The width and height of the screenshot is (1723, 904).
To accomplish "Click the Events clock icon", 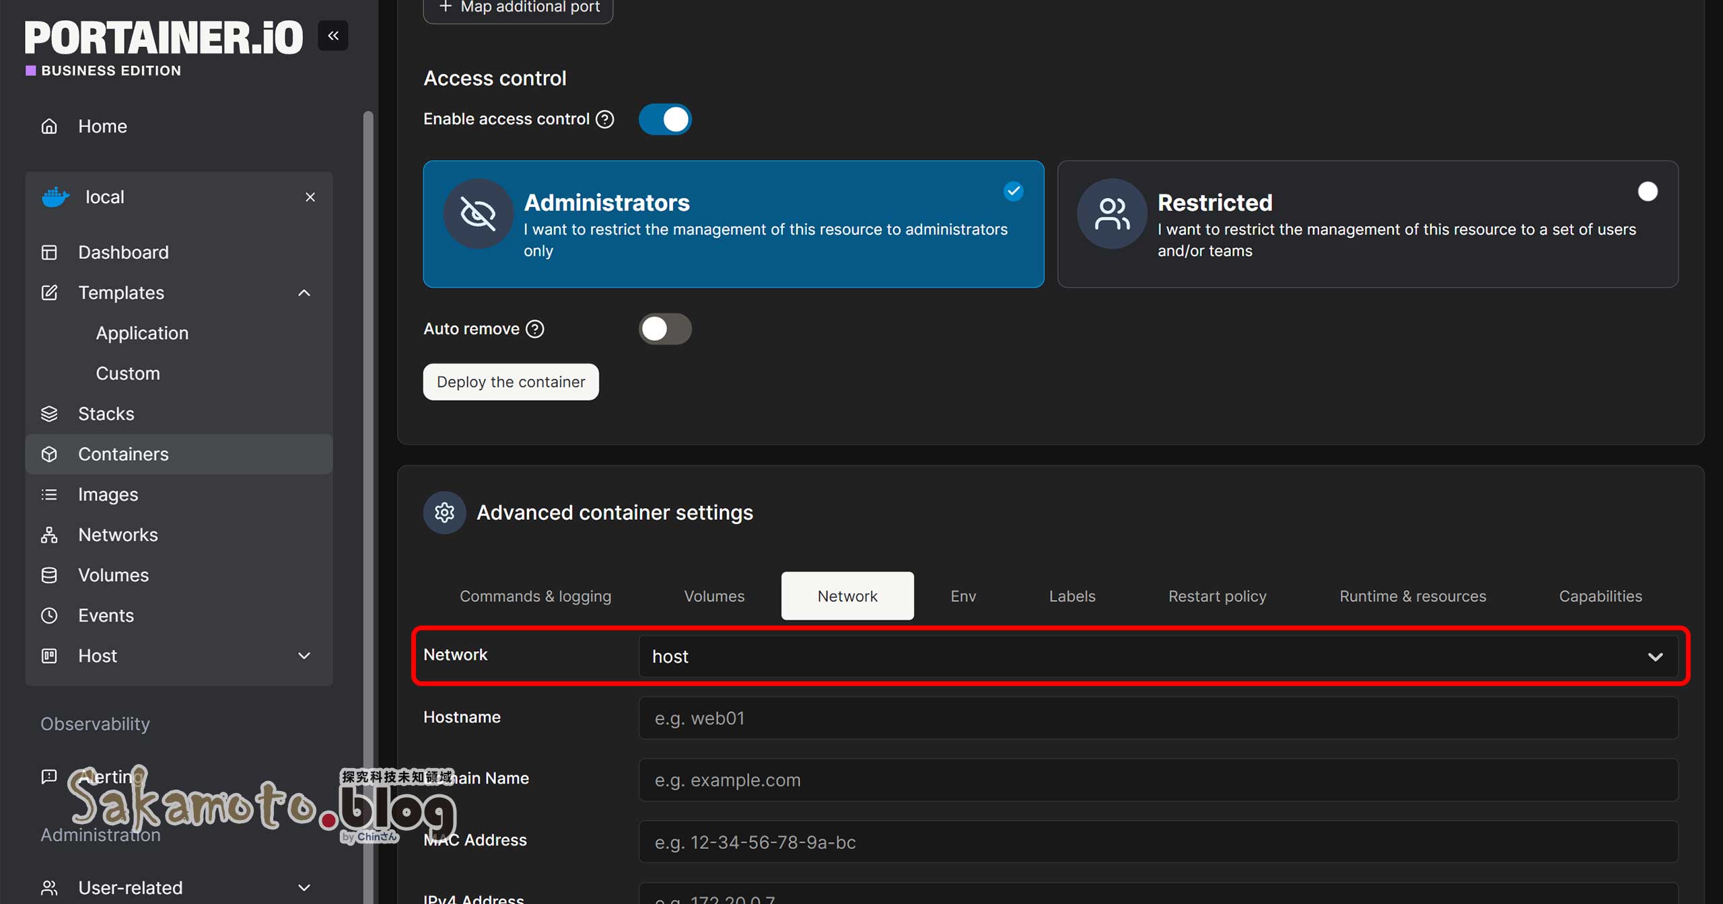I will [x=49, y=615].
